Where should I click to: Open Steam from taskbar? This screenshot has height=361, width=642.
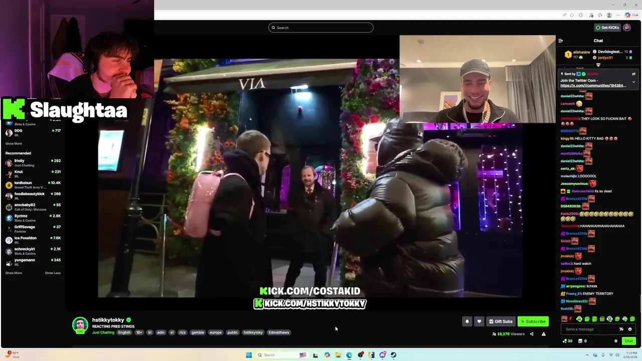coord(393,355)
